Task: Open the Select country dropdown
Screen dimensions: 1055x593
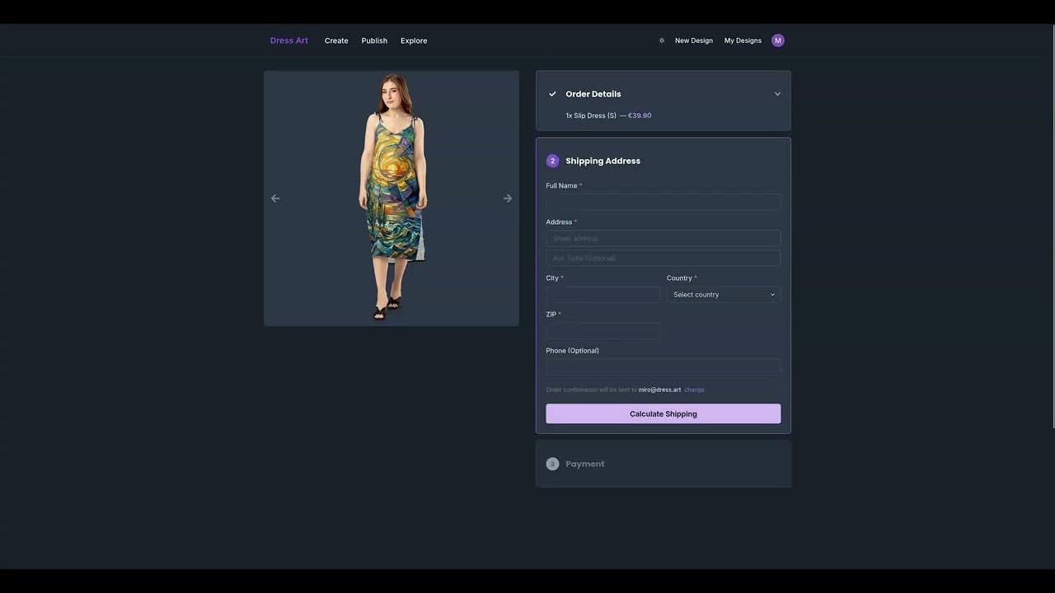Action: [723, 294]
